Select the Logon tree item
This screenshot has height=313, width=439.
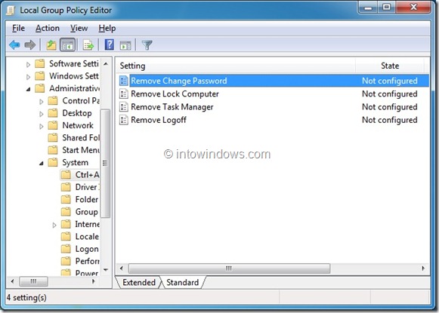click(87, 249)
